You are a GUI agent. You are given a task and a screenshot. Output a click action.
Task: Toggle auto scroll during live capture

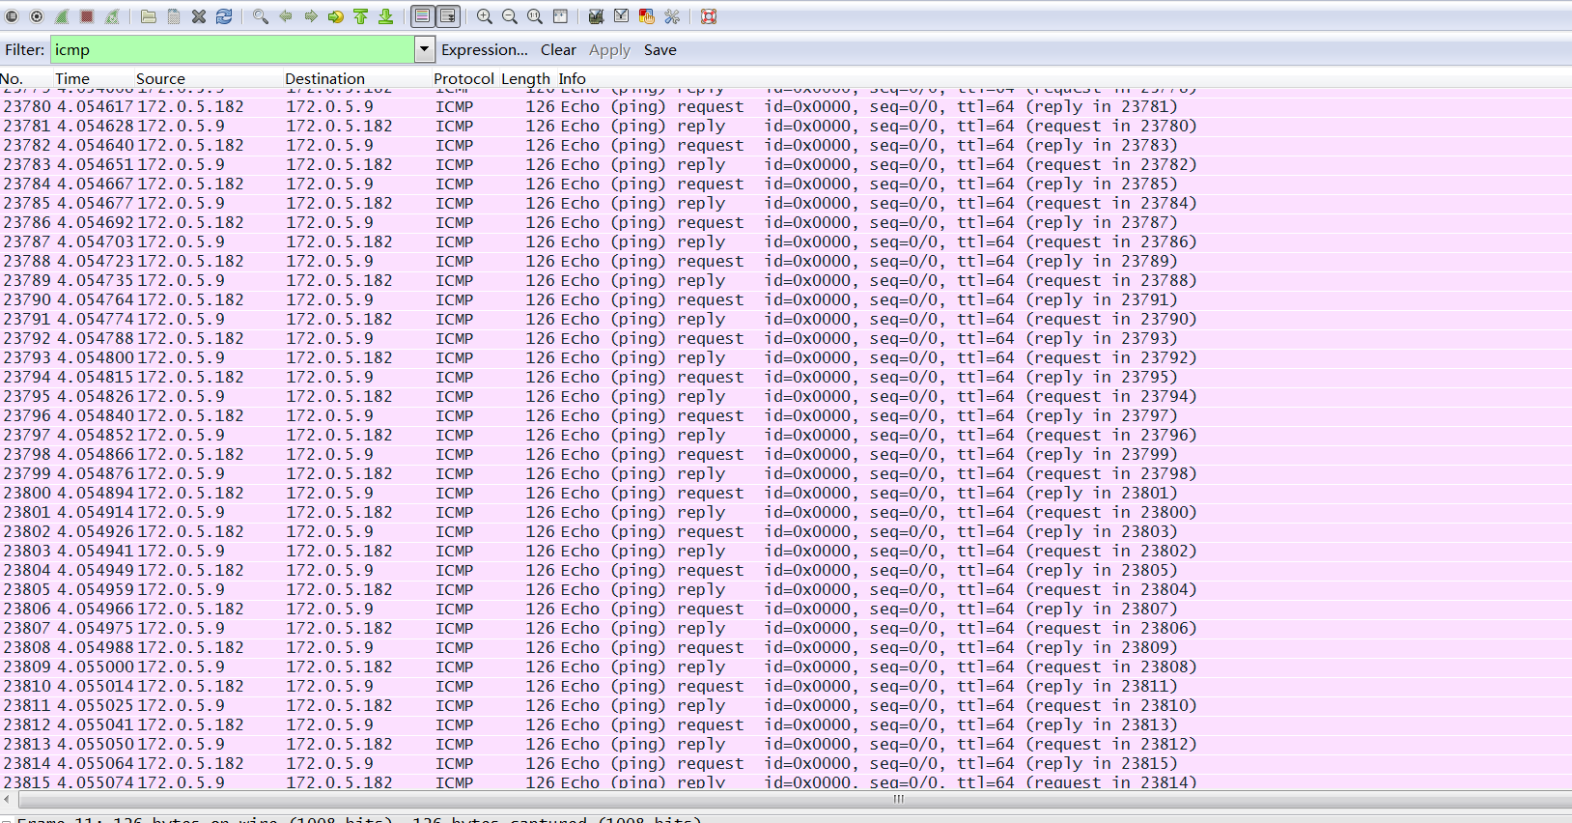click(448, 16)
